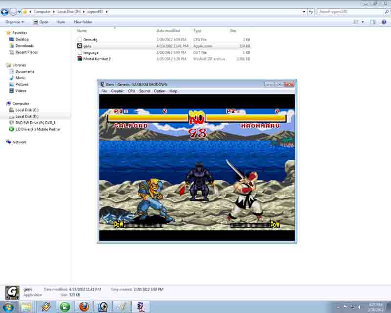The width and height of the screenshot is (391, 313).
Task: Click the Windows Start button
Action: tap(8, 307)
